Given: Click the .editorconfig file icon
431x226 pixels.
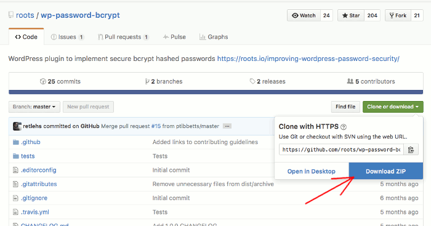Looking at the screenshot, I should [15, 170].
